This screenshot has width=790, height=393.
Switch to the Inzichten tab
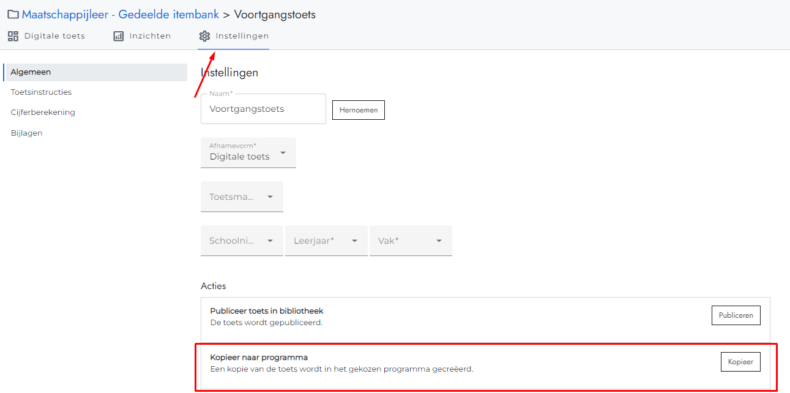click(x=150, y=36)
